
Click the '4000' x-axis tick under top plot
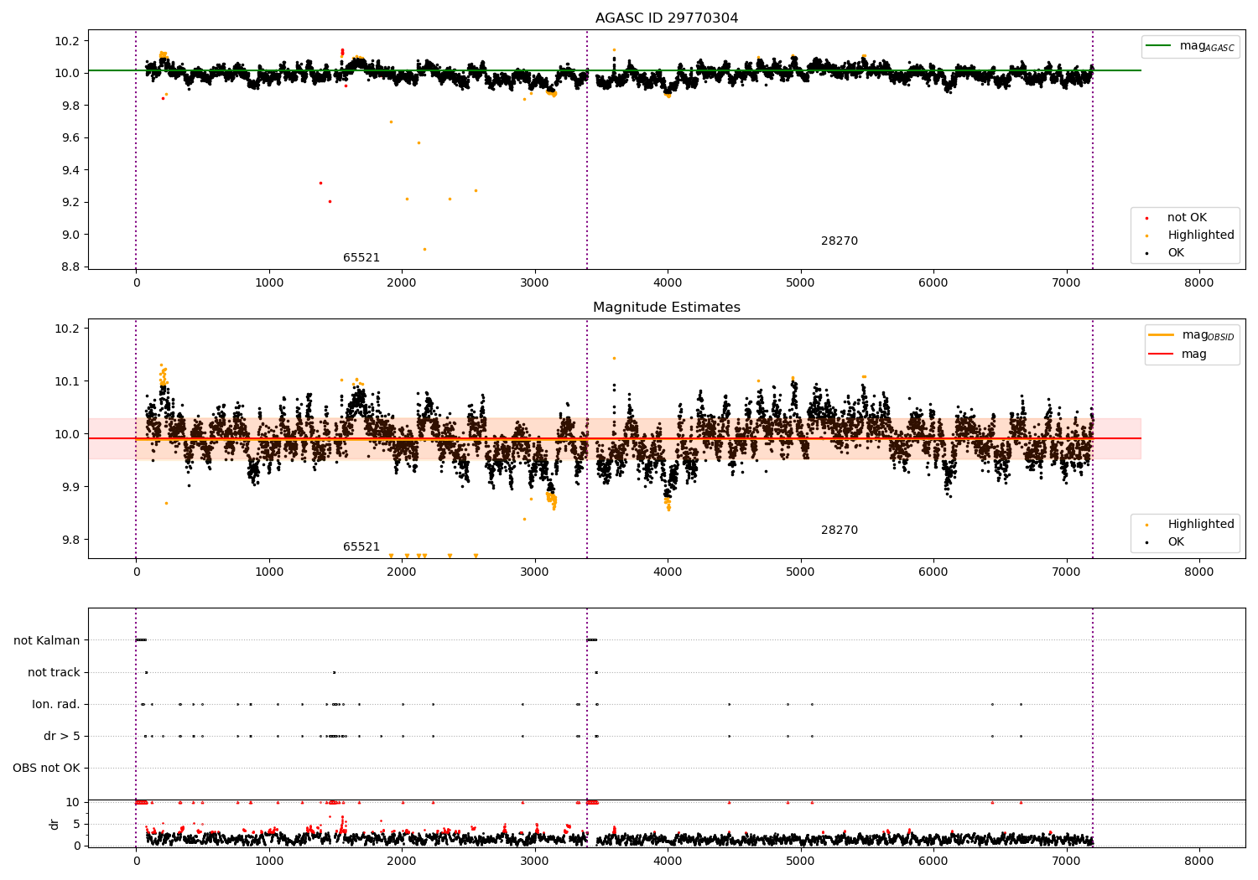pyautogui.click(x=668, y=283)
